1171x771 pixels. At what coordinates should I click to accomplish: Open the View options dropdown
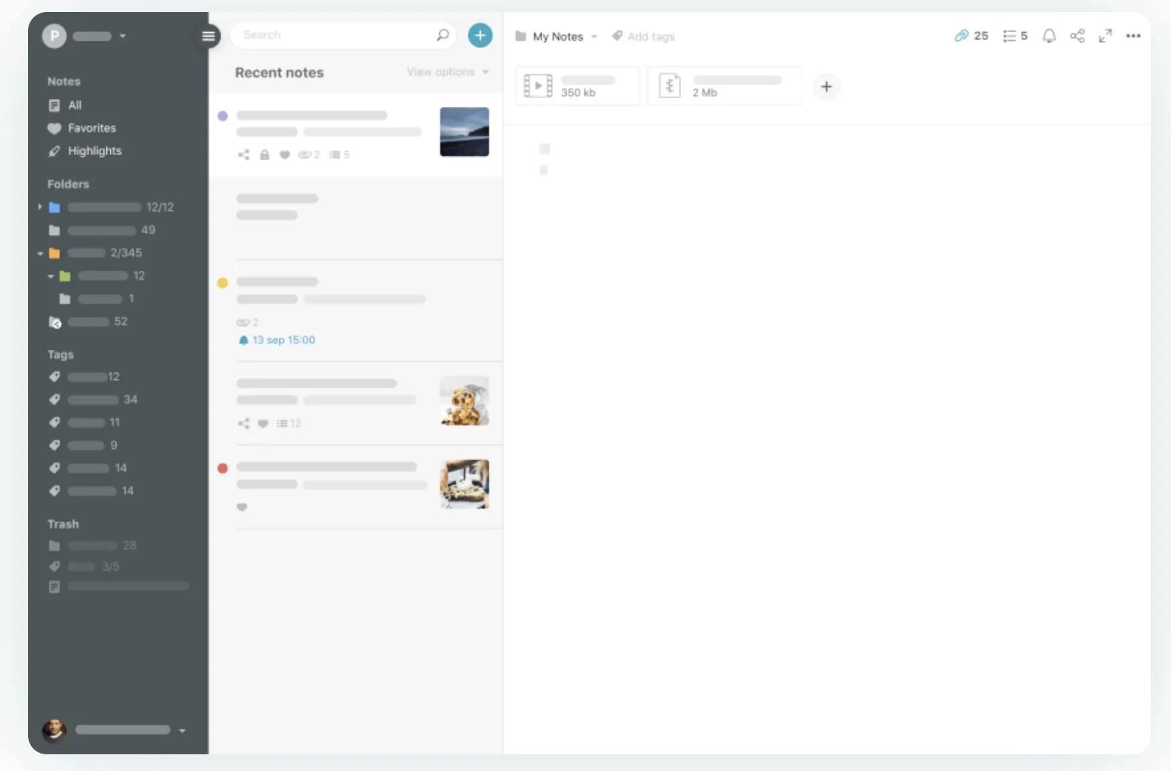448,72
